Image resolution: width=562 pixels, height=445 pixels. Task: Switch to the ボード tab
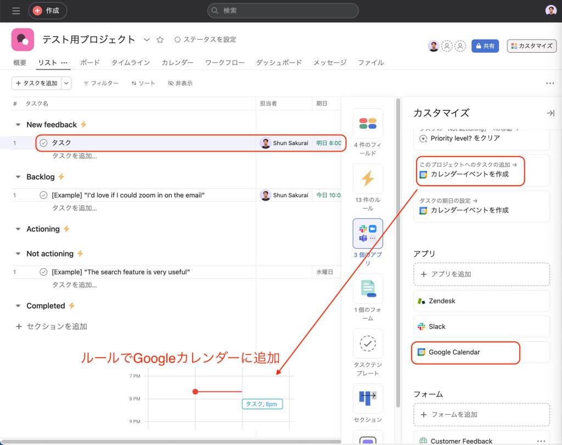click(x=90, y=63)
